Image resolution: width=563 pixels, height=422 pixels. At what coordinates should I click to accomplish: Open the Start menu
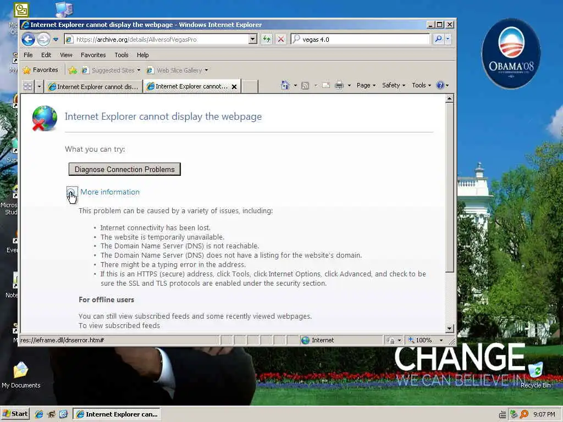(x=15, y=414)
